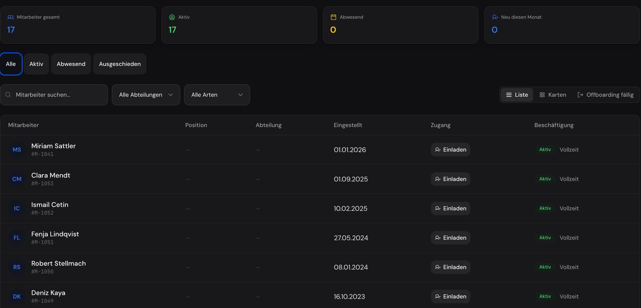Click FL avatar of Fenja Lindqvist
This screenshot has height=308, width=641.
pyautogui.click(x=17, y=238)
